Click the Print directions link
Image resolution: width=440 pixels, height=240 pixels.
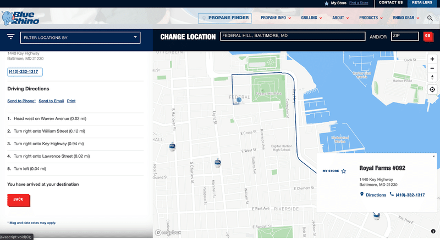coord(71,101)
